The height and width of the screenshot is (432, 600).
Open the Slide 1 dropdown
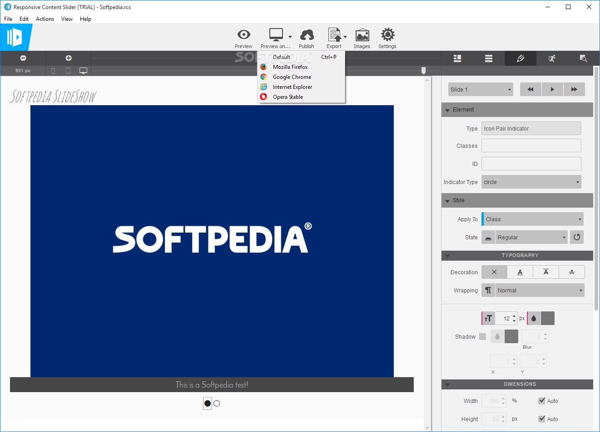pyautogui.click(x=481, y=89)
